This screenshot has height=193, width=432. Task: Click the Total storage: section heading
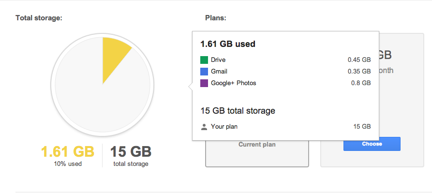click(x=39, y=18)
